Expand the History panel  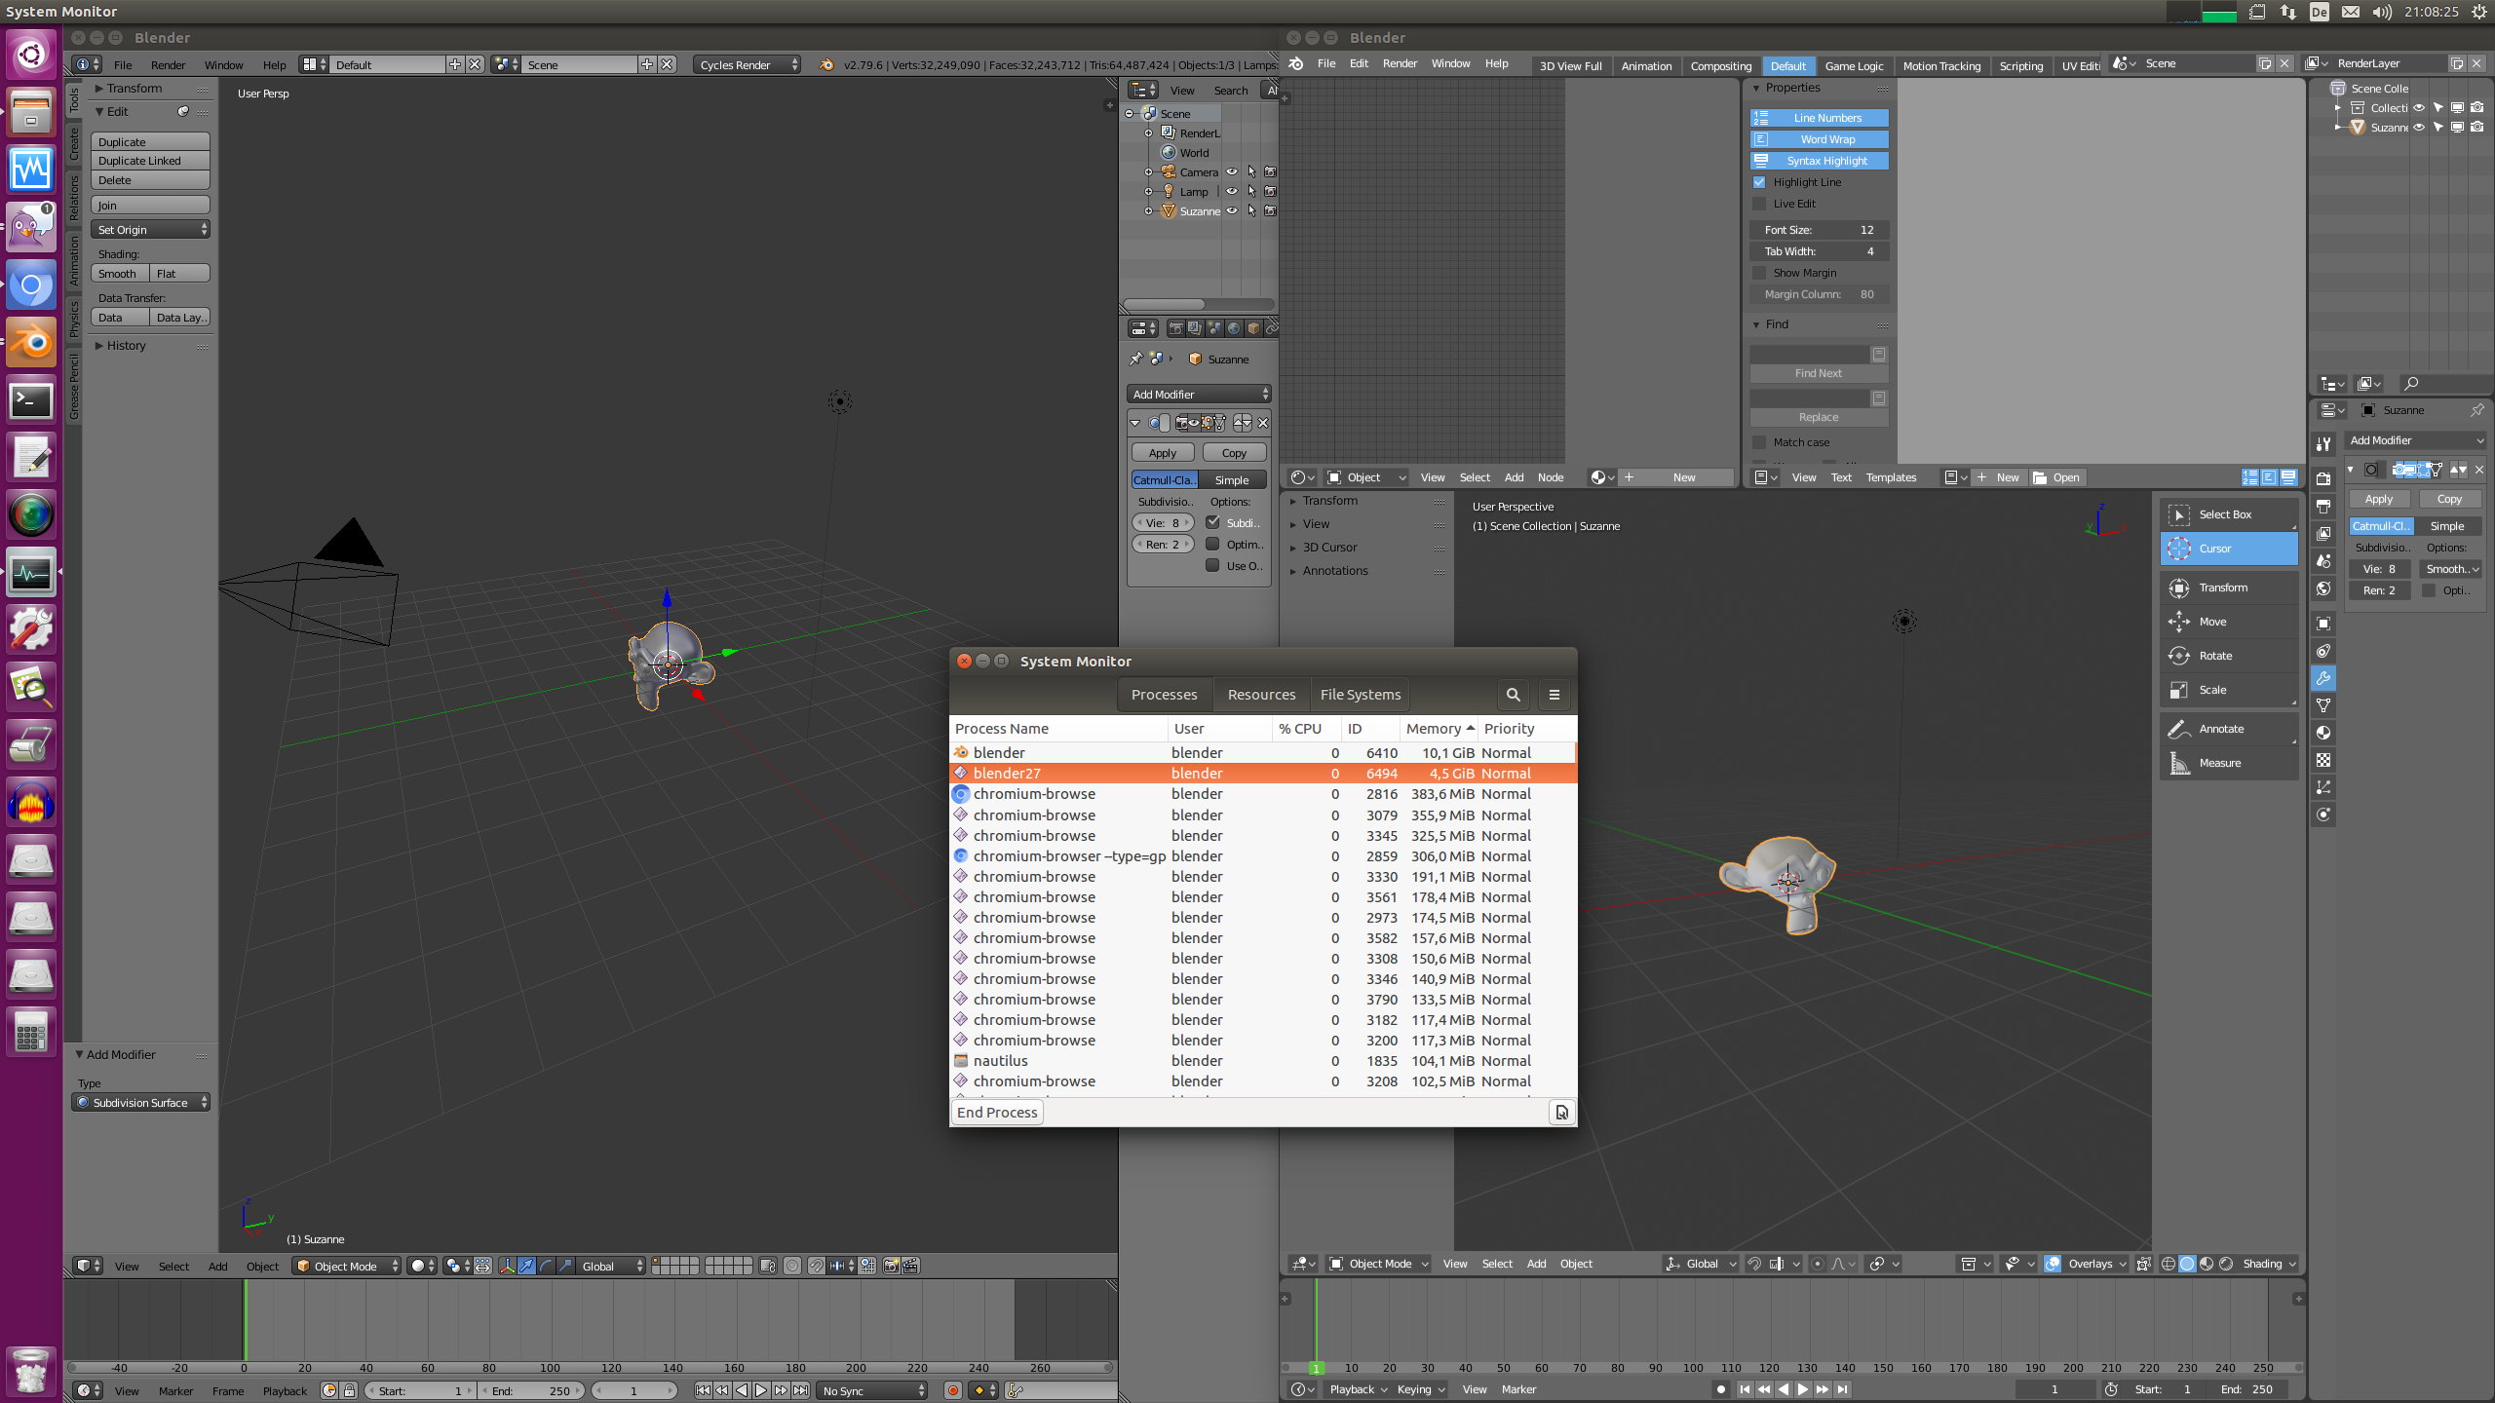(126, 346)
